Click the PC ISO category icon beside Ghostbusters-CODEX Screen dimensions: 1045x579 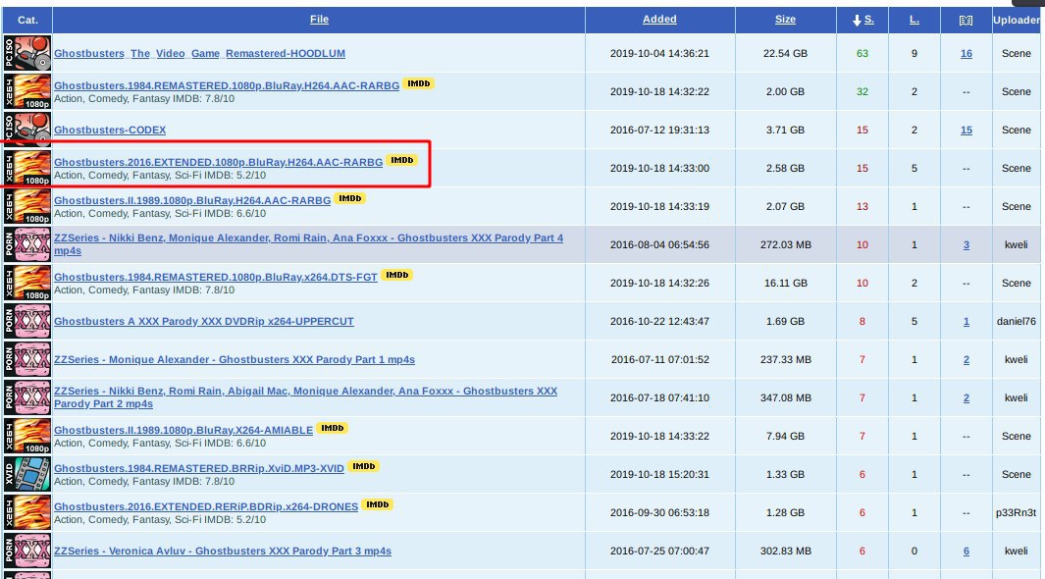point(27,130)
